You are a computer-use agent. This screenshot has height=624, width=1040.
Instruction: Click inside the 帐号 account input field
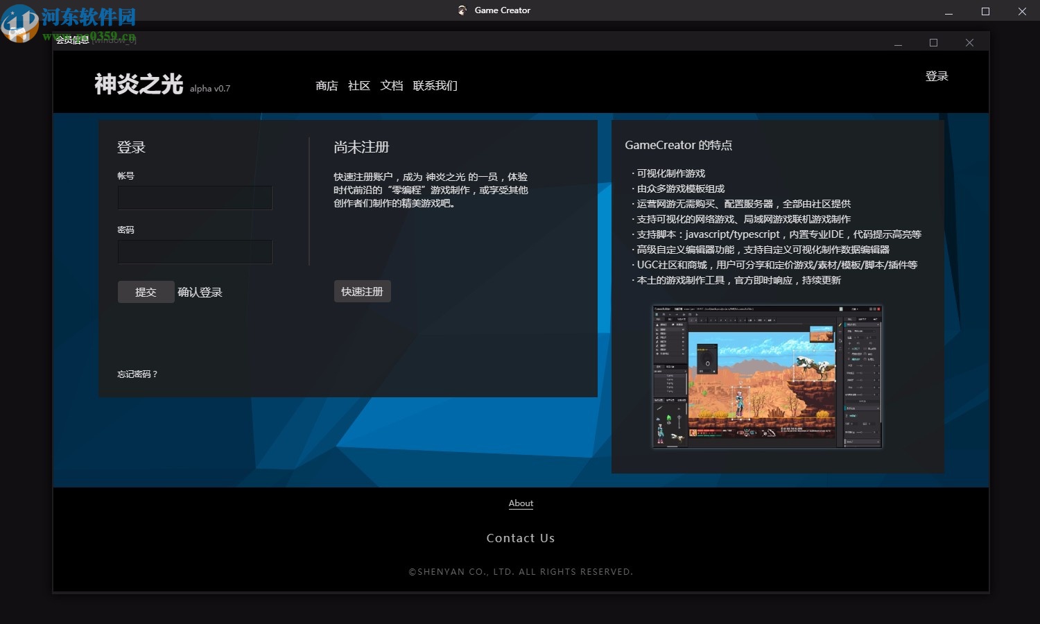(195, 198)
